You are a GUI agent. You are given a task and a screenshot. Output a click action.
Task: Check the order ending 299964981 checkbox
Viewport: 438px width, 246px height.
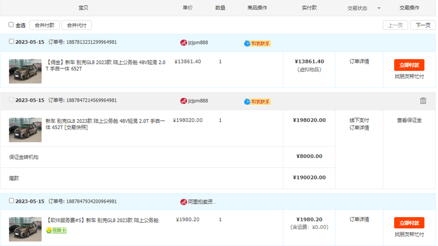11,42
